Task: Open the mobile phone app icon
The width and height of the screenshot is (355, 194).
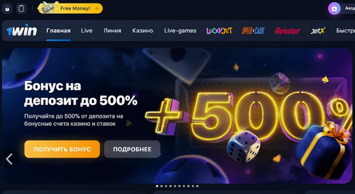Action: [21, 9]
